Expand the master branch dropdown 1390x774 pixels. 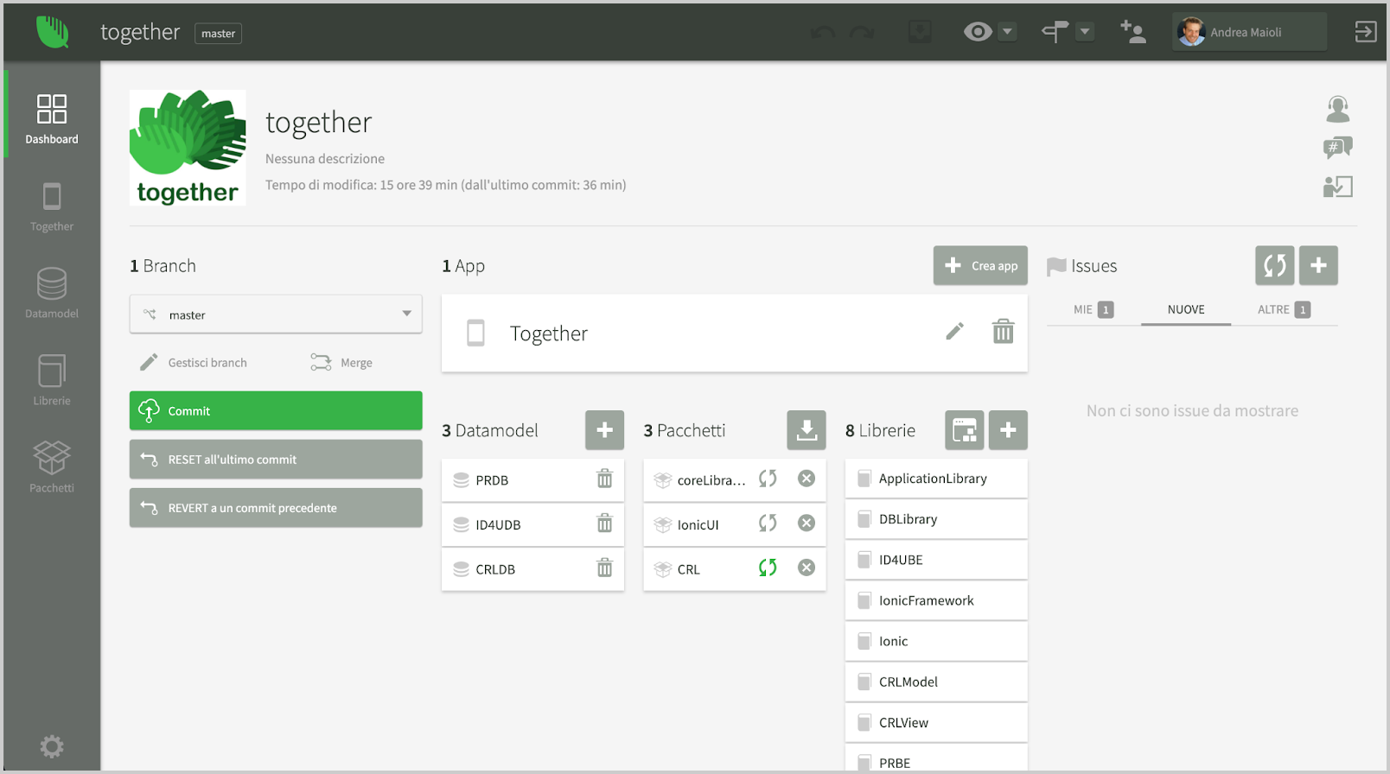pos(406,314)
